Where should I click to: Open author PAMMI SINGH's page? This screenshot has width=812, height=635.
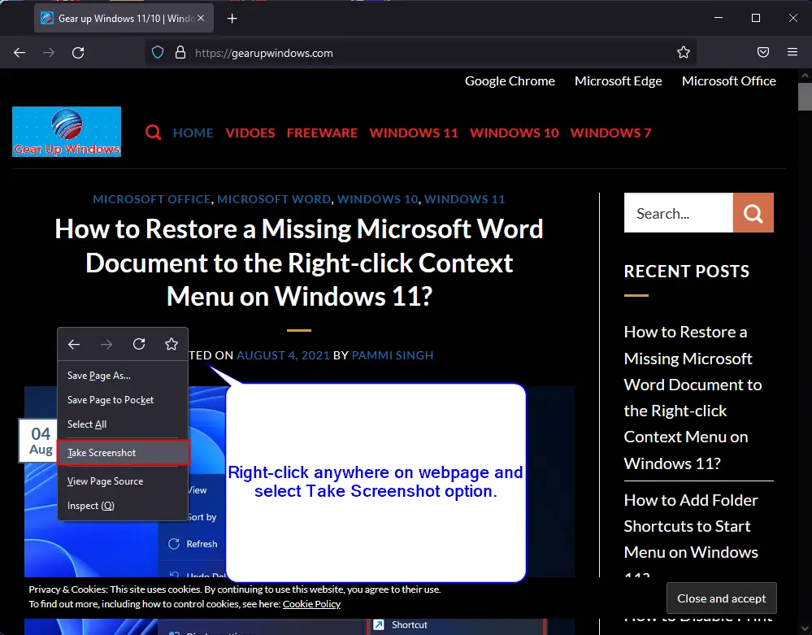click(393, 355)
